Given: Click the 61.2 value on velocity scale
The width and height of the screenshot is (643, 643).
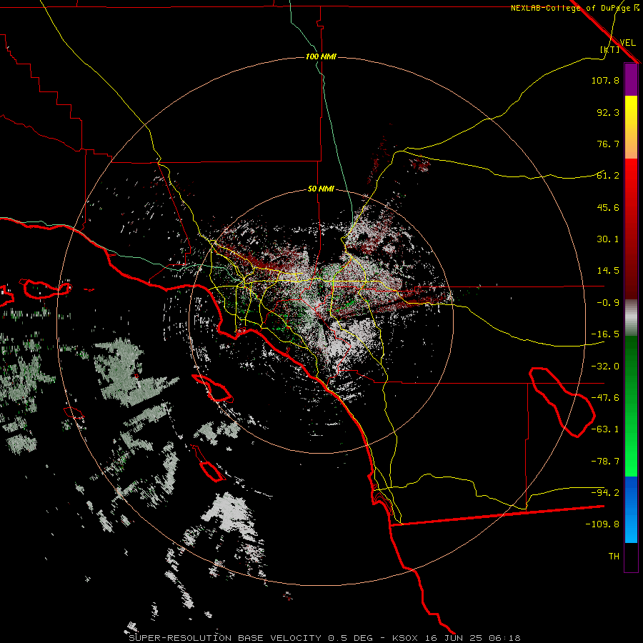Looking at the screenshot, I should pos(608,176).
